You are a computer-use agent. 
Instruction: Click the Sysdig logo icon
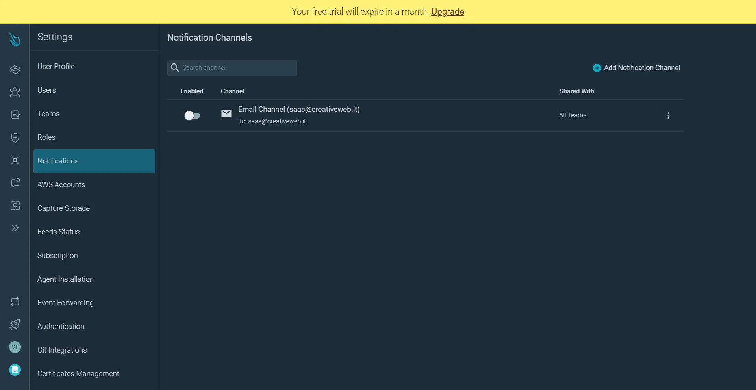coord(15,39)
